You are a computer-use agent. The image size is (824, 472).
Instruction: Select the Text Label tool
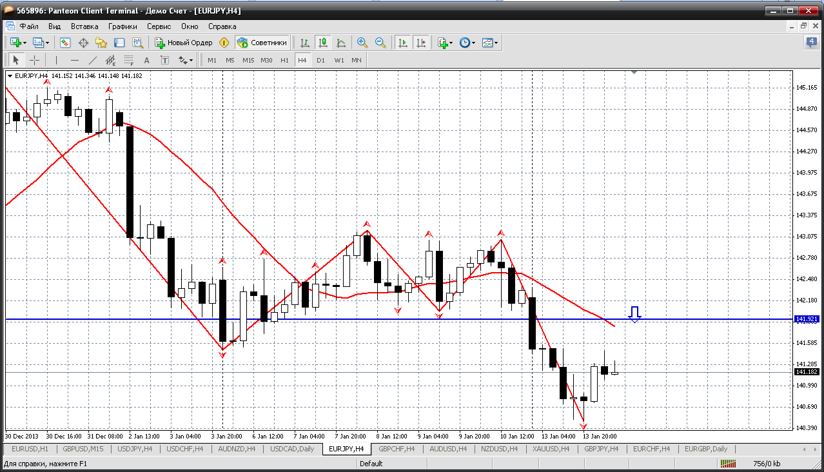click(x=165, y=60)
